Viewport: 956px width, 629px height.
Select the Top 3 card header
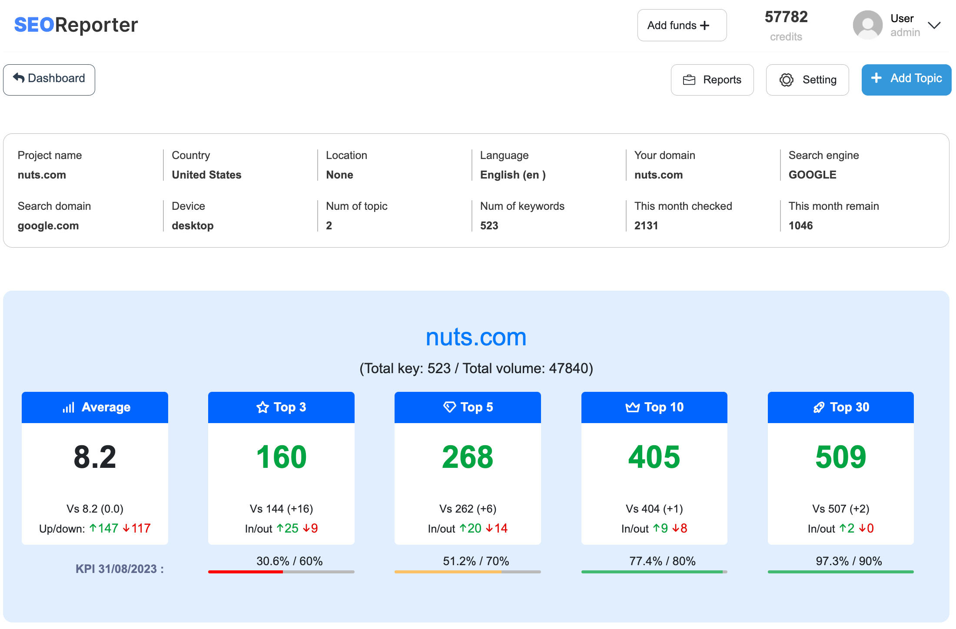(x=281, y=407)
